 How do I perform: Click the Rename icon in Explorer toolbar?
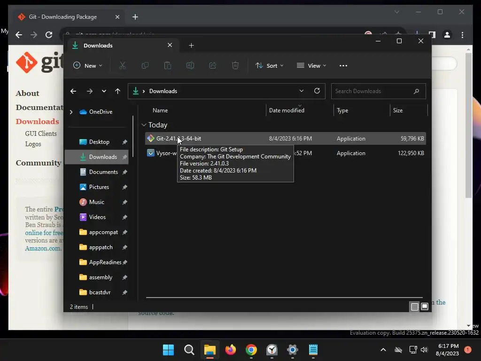190,65
